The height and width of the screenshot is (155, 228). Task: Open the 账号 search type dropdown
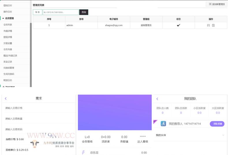37,12
